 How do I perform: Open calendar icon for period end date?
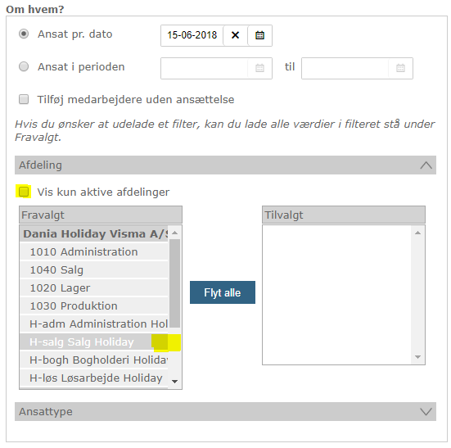click(x=400, y=68)
